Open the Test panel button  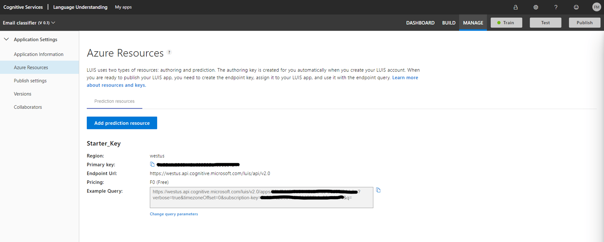pos(545,23)
